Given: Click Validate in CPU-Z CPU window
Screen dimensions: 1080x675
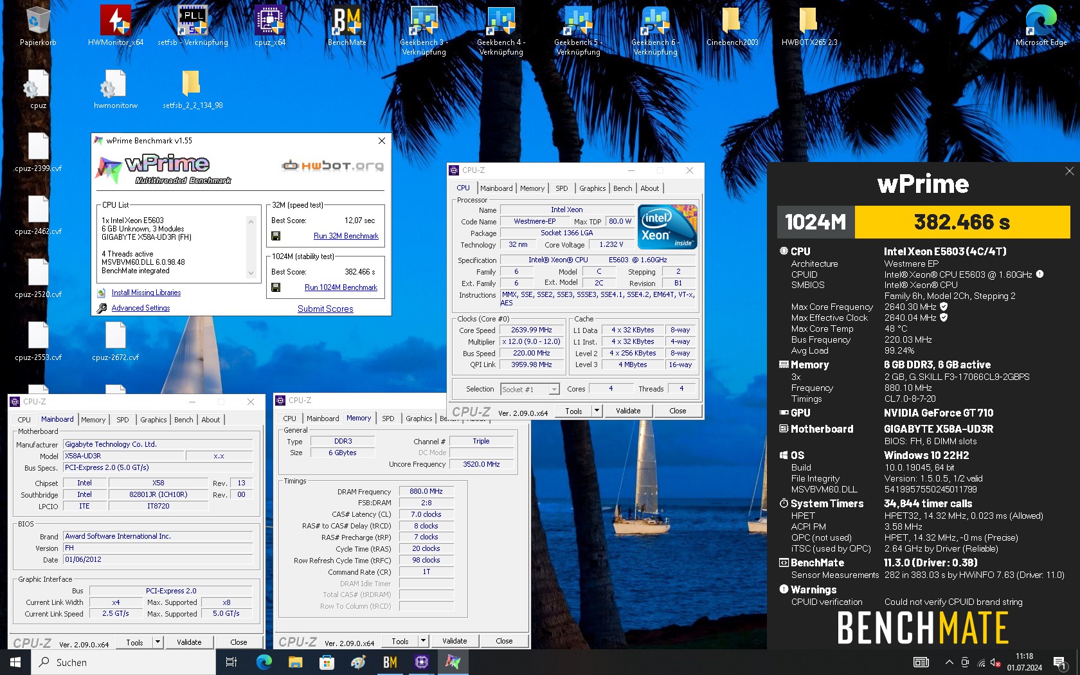Looking at the screenshot, I should pos(628,411).
